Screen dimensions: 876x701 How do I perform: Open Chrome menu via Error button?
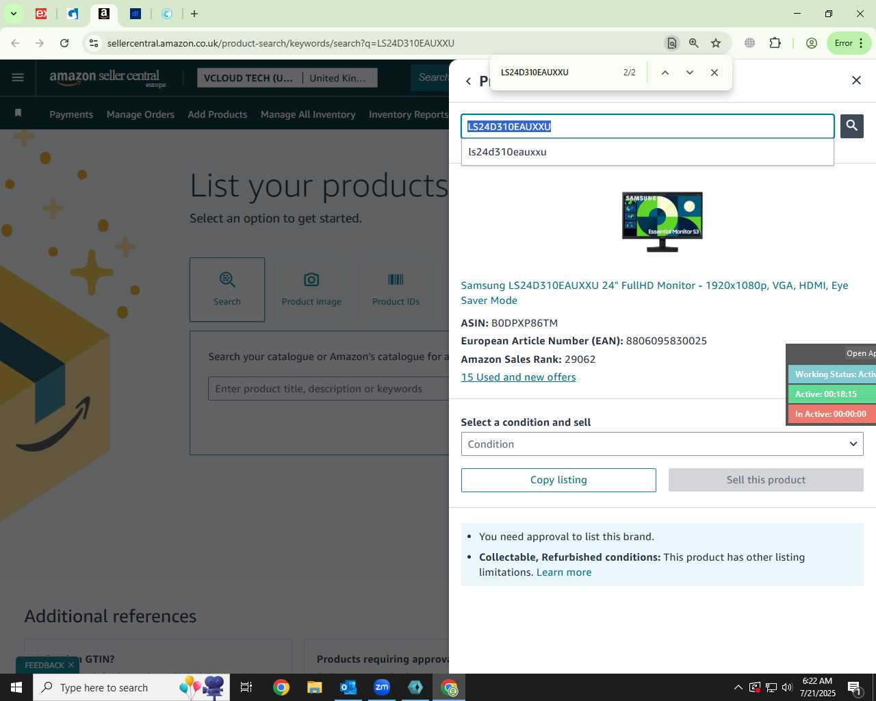click(x=849, y=43)
